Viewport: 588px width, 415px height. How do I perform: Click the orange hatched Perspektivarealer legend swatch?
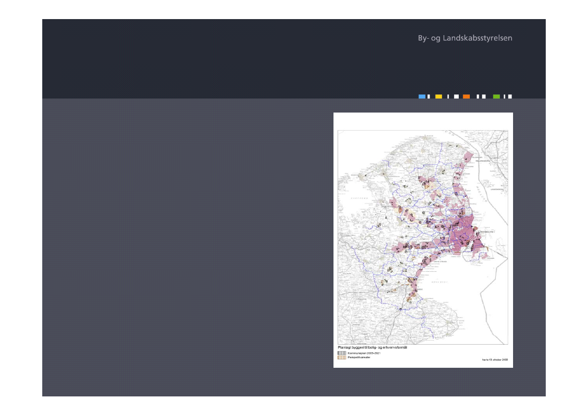click(x=342, y=358)
